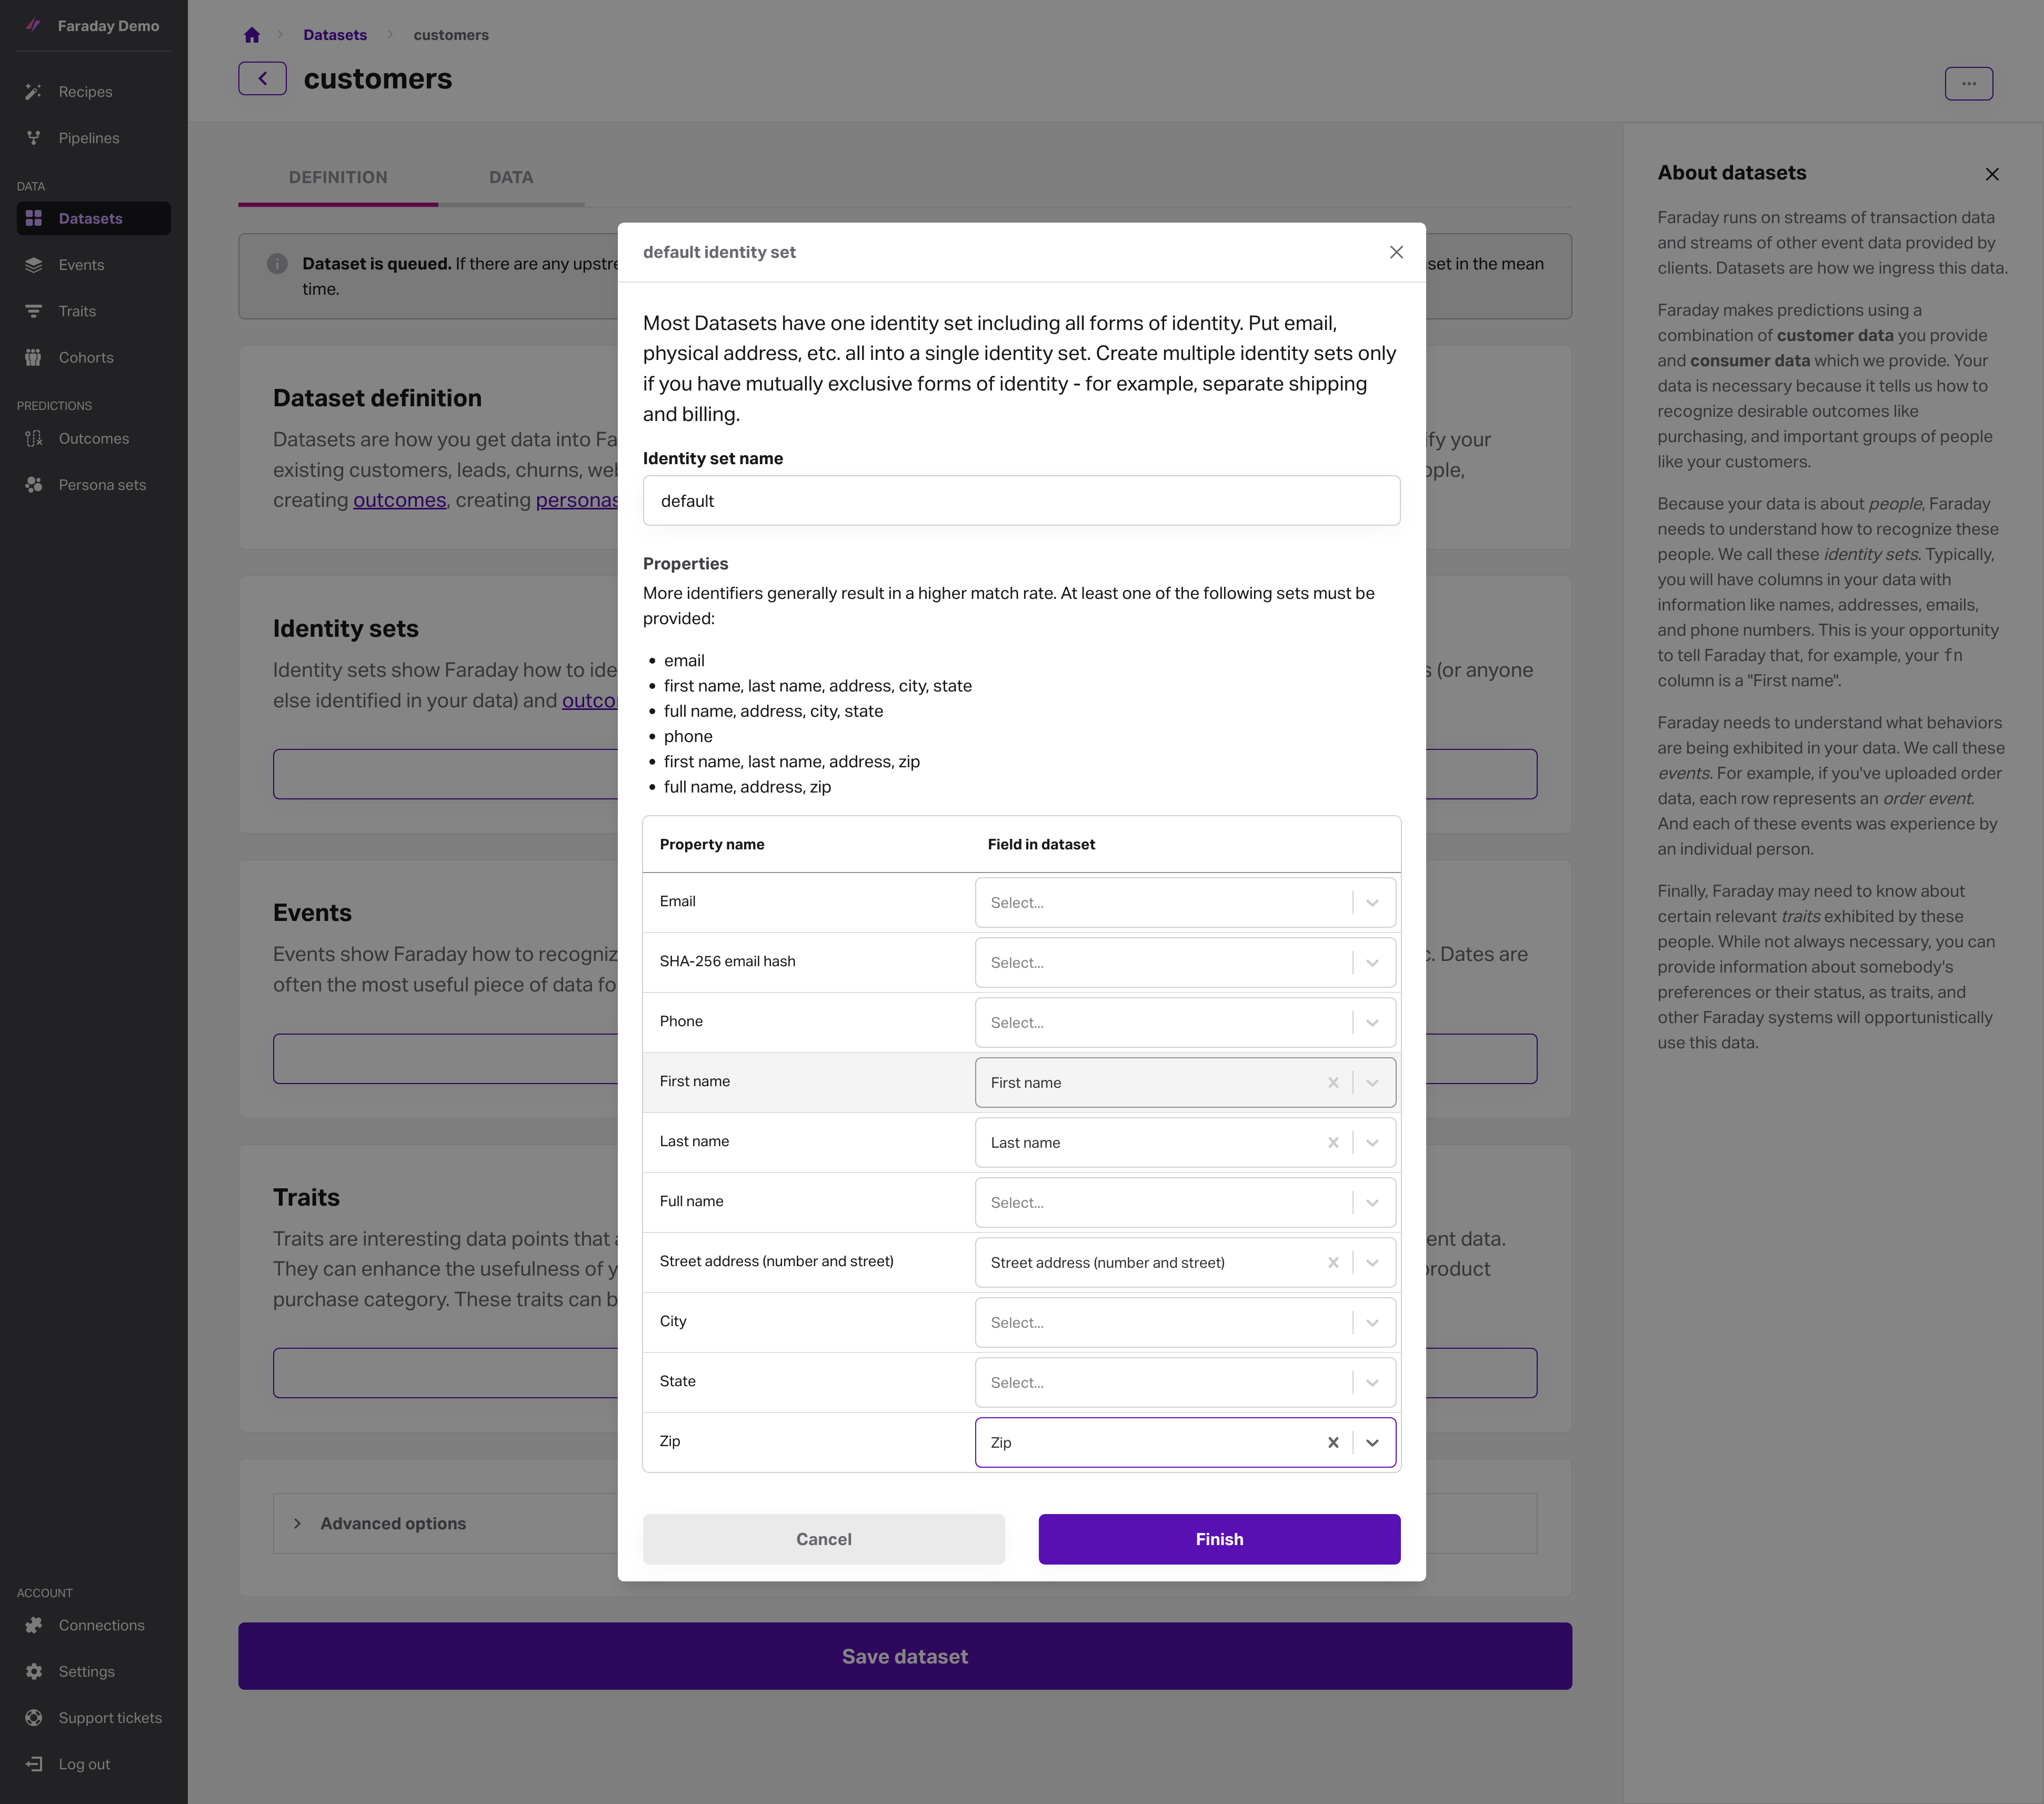Open Recipes in the sidebar menu
The image size is (2044, 1804).
pos(93,92)
